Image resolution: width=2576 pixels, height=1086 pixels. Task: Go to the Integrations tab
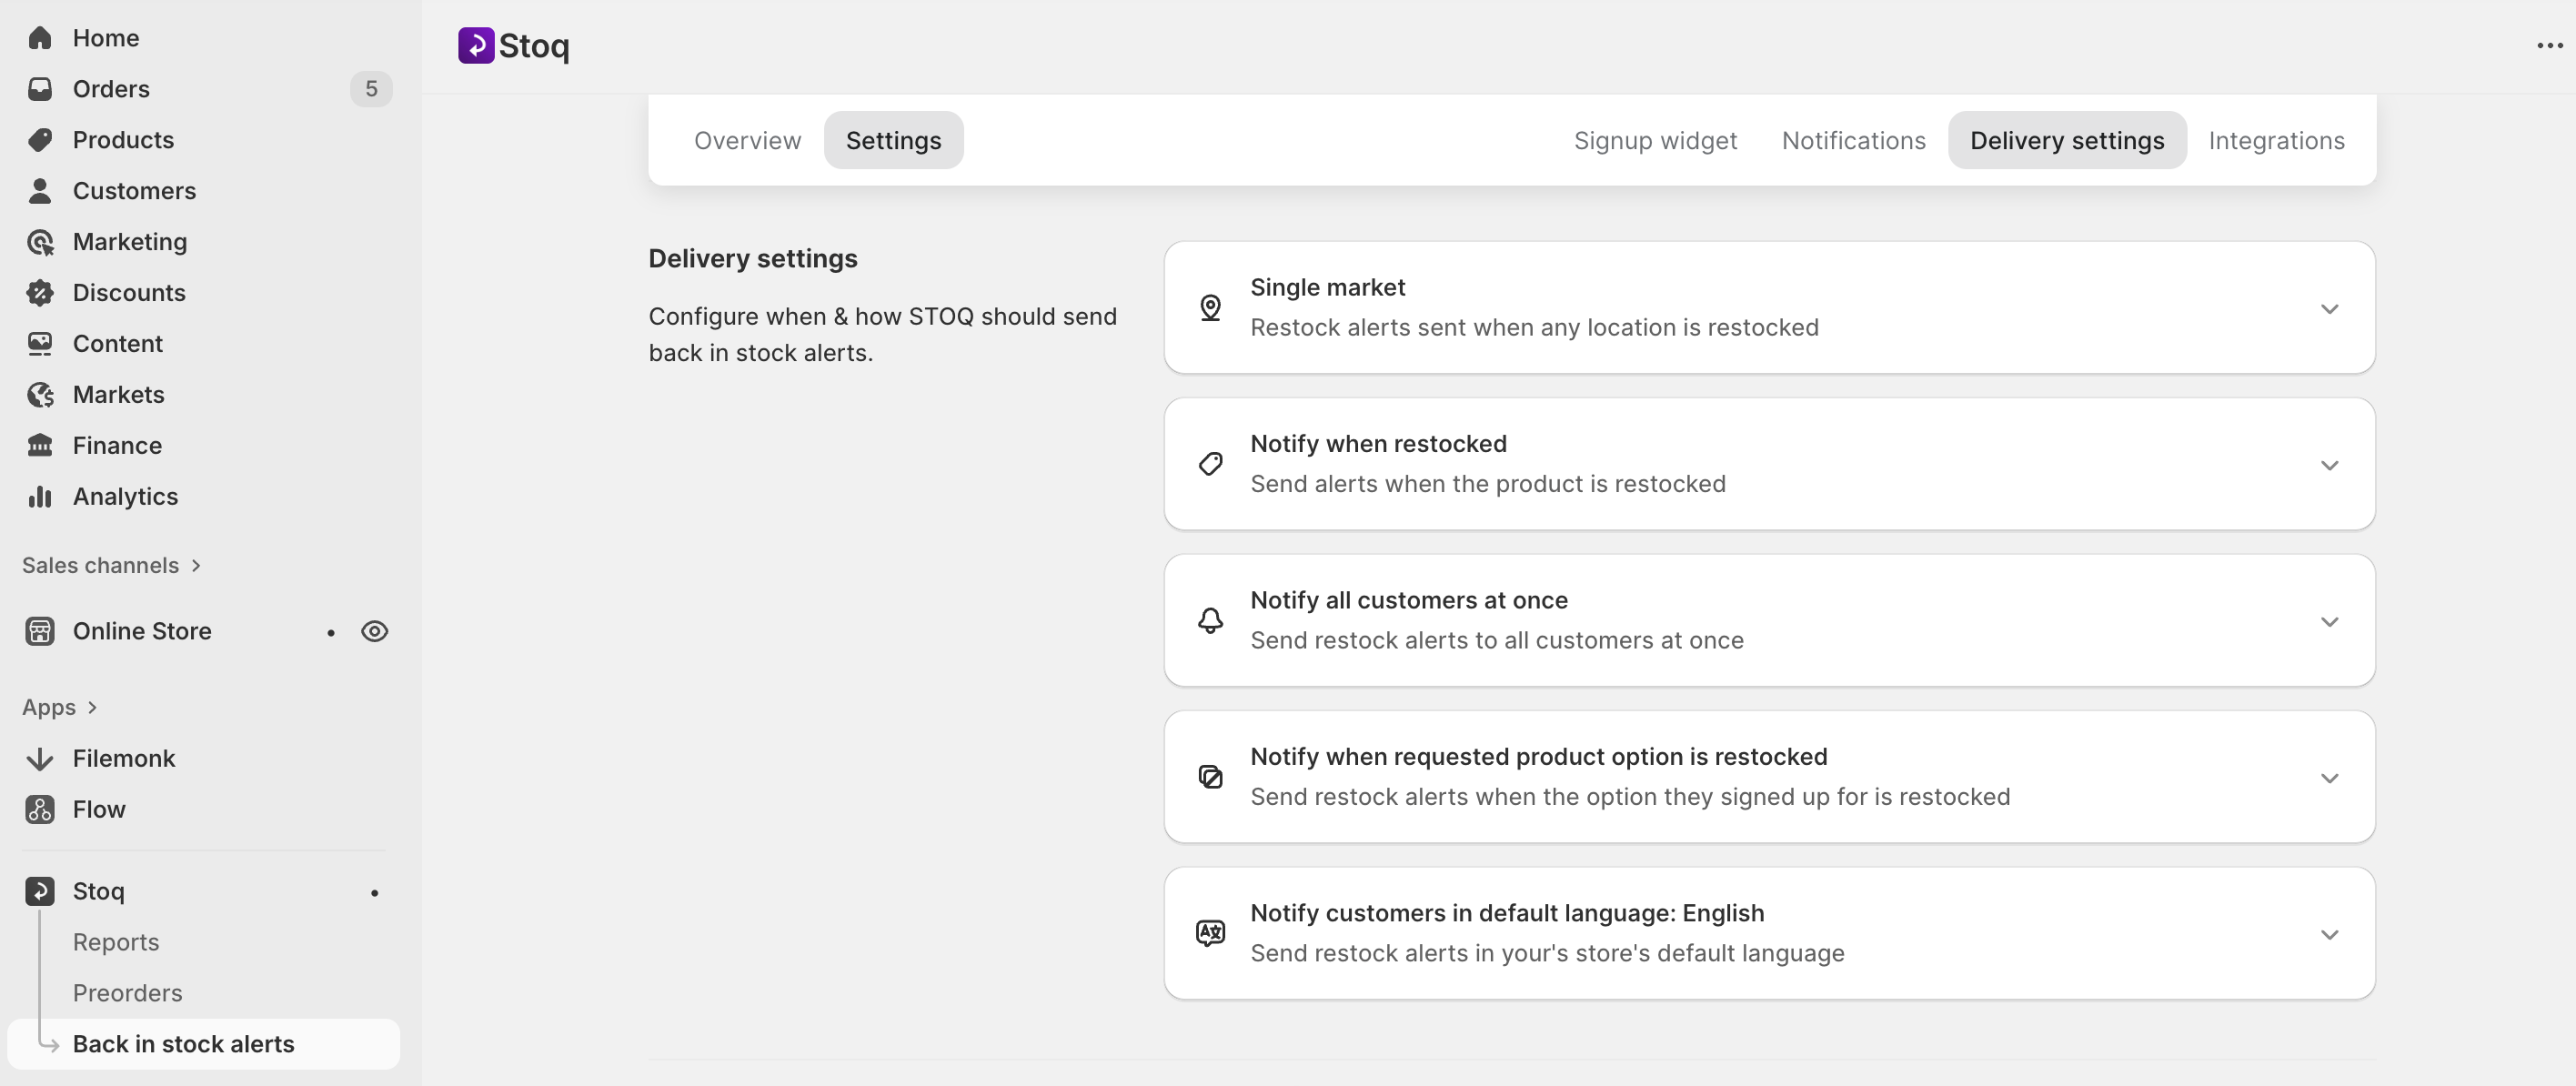tap(2276, 141)
